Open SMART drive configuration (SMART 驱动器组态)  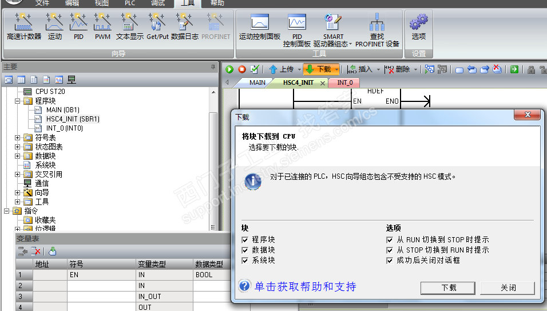coord(333,30)
